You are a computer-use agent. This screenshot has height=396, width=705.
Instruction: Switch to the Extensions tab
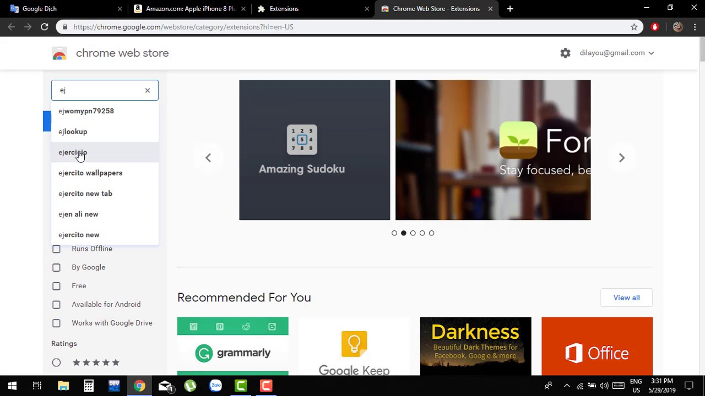tap(314, 9)
